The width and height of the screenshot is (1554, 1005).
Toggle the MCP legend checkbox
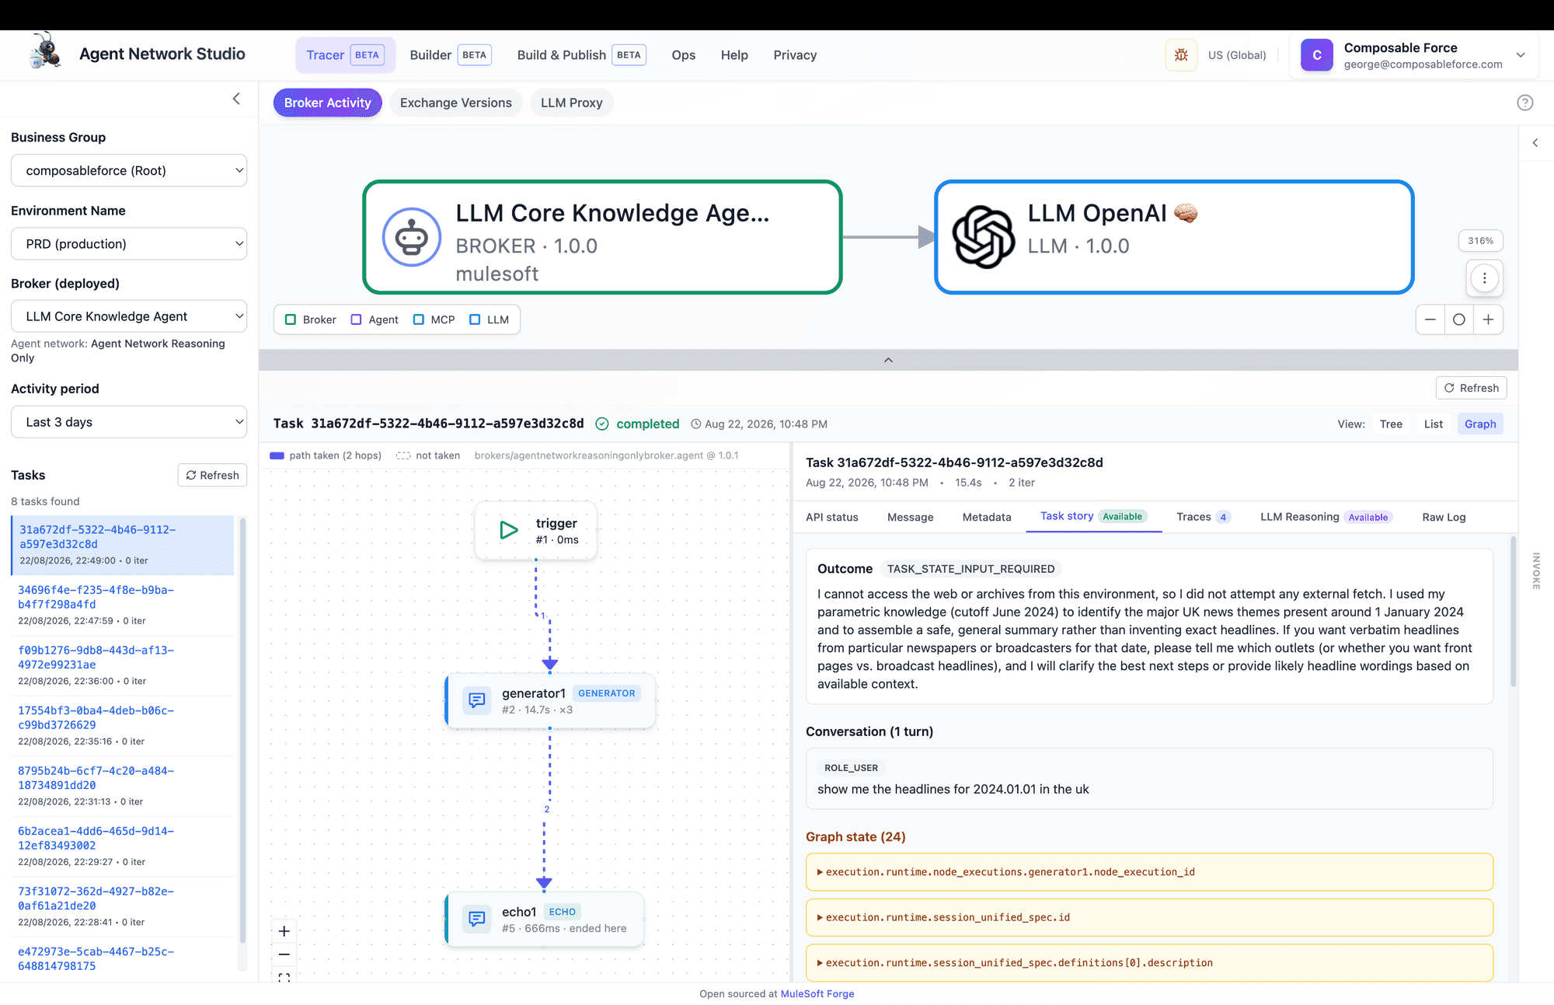pyautogui.click(x=419, y=319)
